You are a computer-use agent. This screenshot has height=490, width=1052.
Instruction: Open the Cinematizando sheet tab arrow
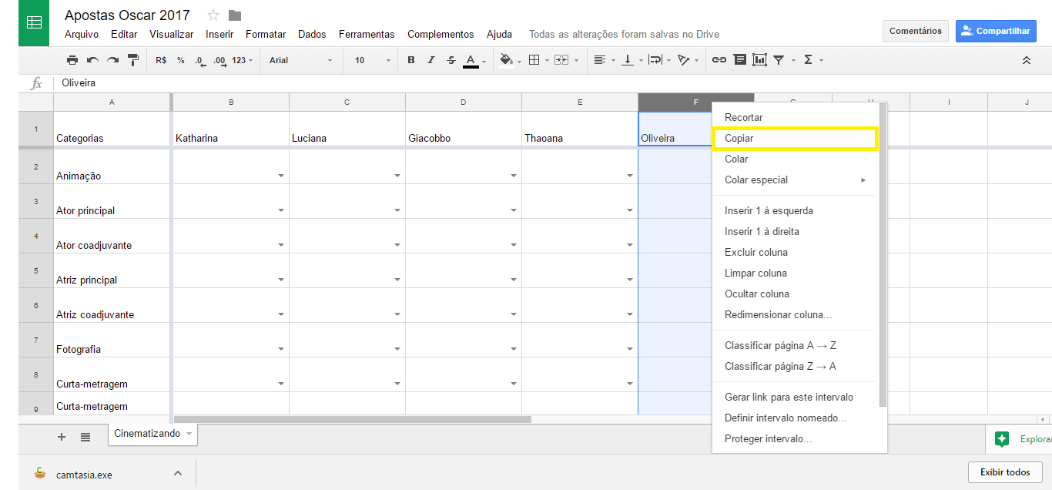tap(189, 434)
